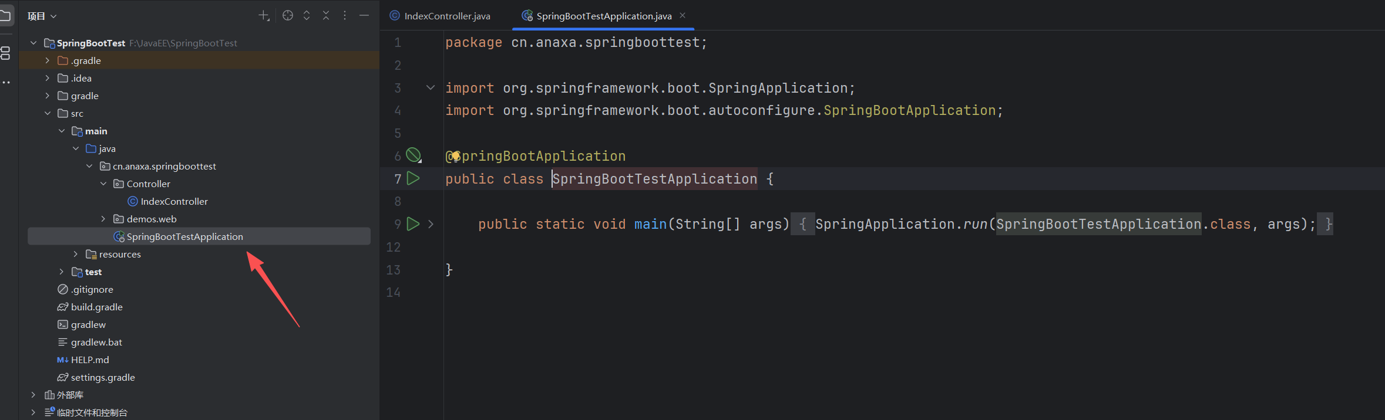Select the gradlew.bat file
The width and height of the screenshot is (1385, 420).
pos(97,342)
